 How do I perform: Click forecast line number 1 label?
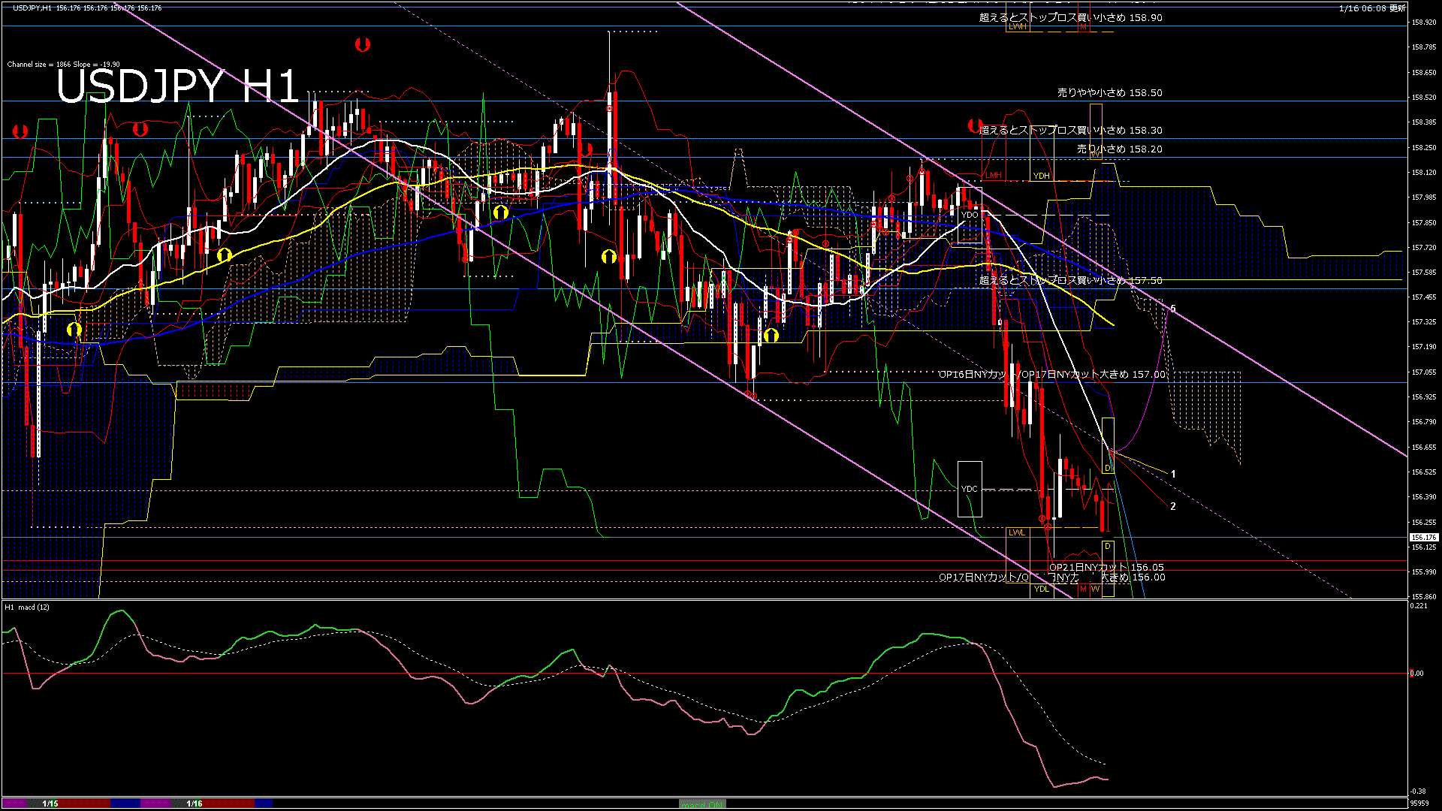tap(1173, 474)
